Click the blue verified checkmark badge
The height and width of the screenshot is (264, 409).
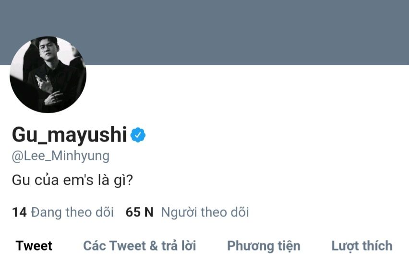[138, 135]
